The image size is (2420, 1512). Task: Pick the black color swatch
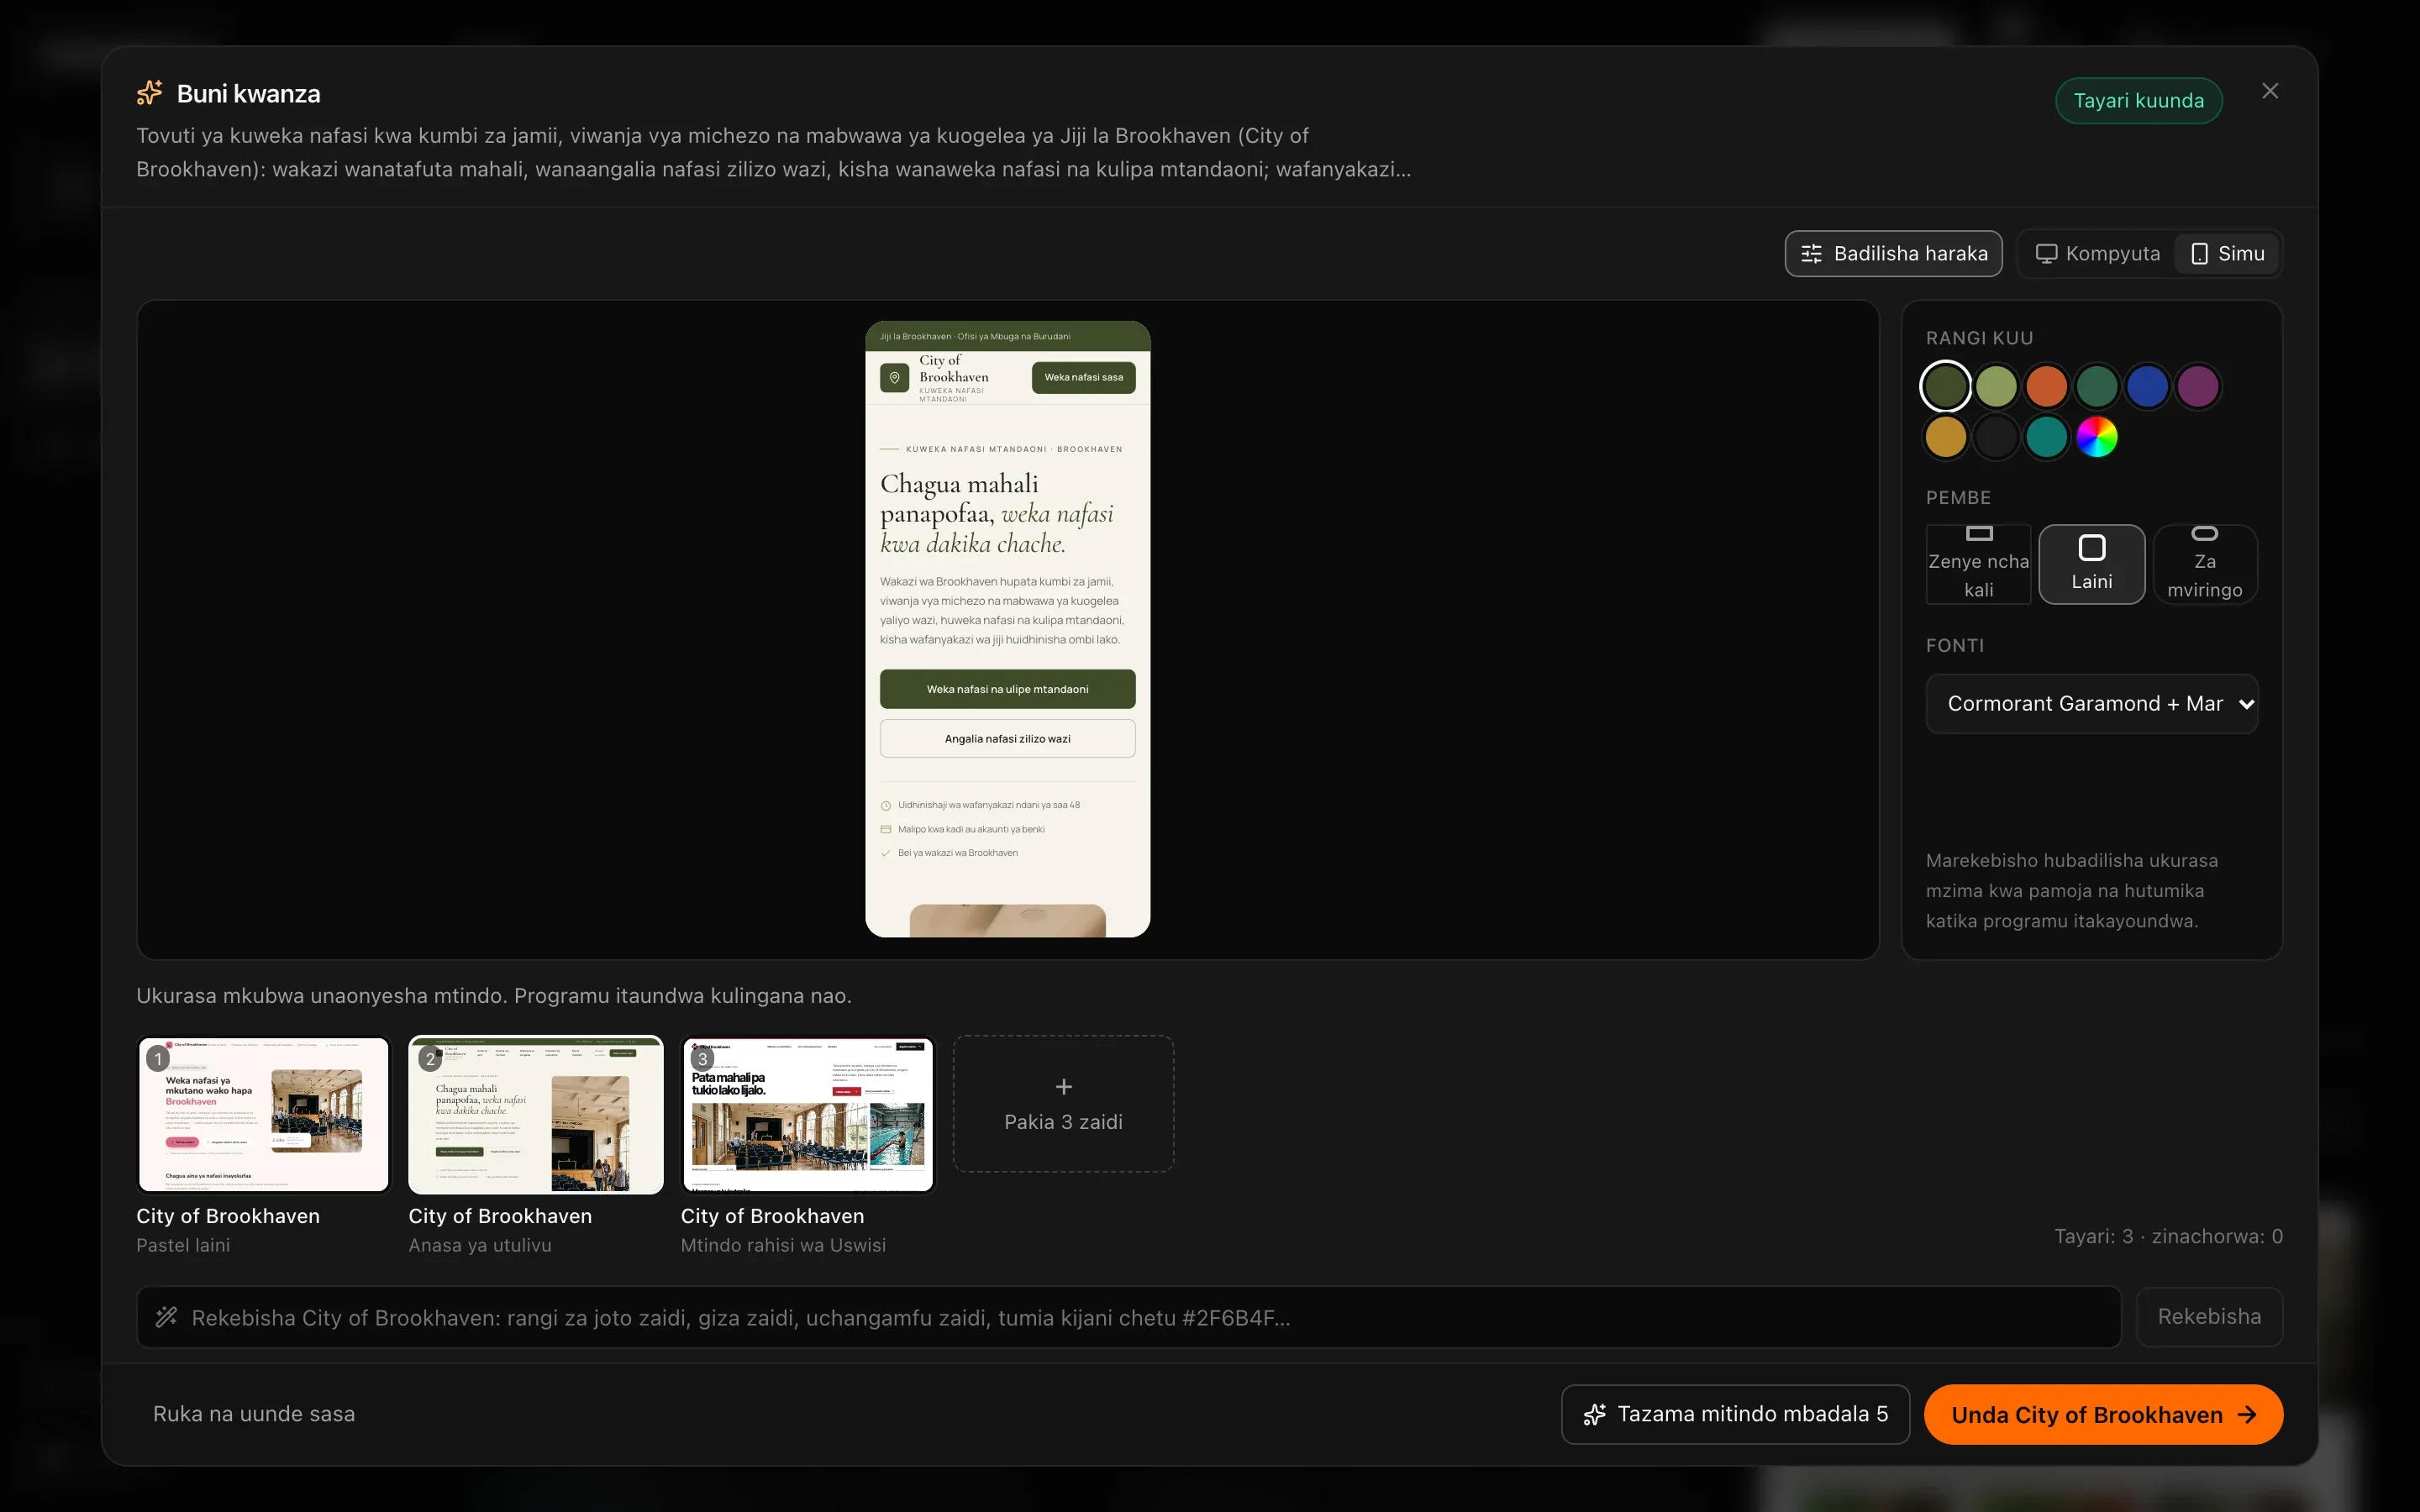1996,437
